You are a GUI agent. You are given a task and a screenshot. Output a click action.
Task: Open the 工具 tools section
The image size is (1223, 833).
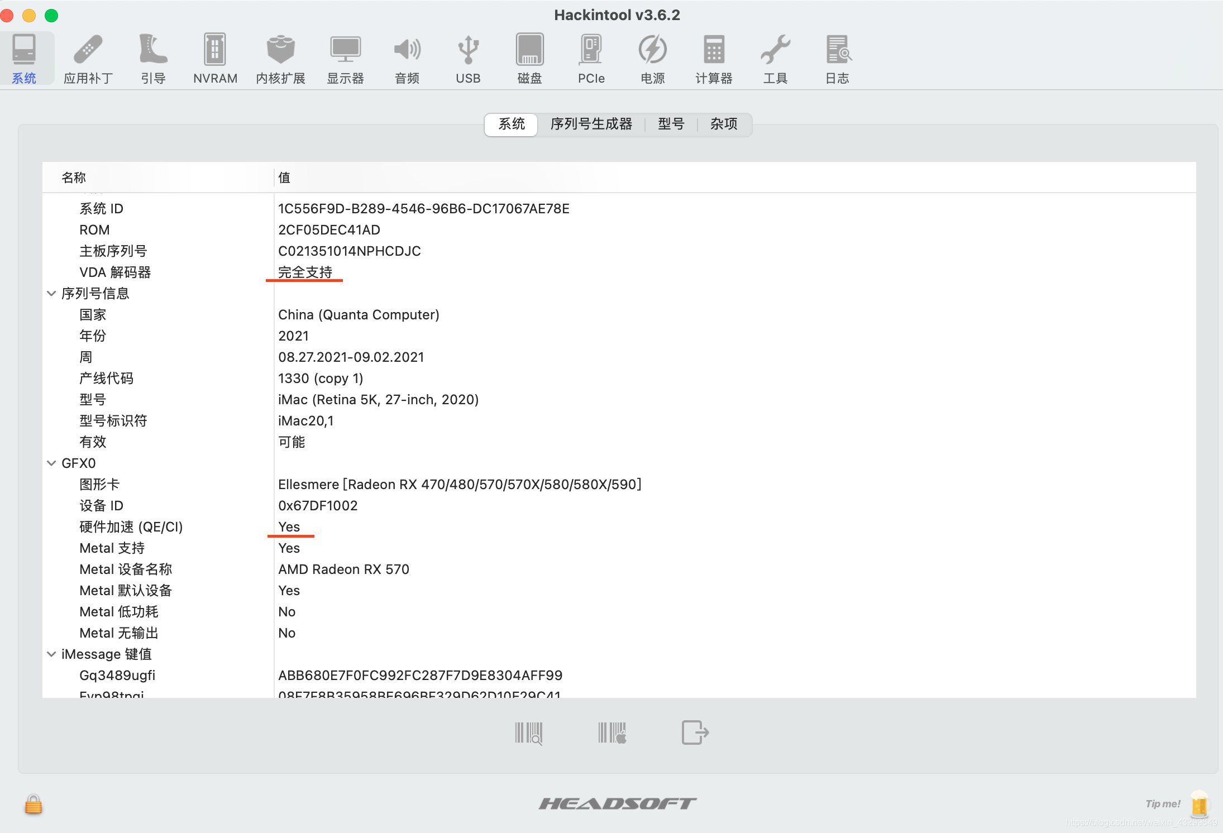coord(775,59)
